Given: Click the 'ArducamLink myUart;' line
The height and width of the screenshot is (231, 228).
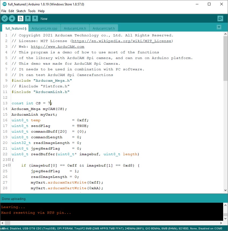Looking at the screenshot, I should point(34,115).
